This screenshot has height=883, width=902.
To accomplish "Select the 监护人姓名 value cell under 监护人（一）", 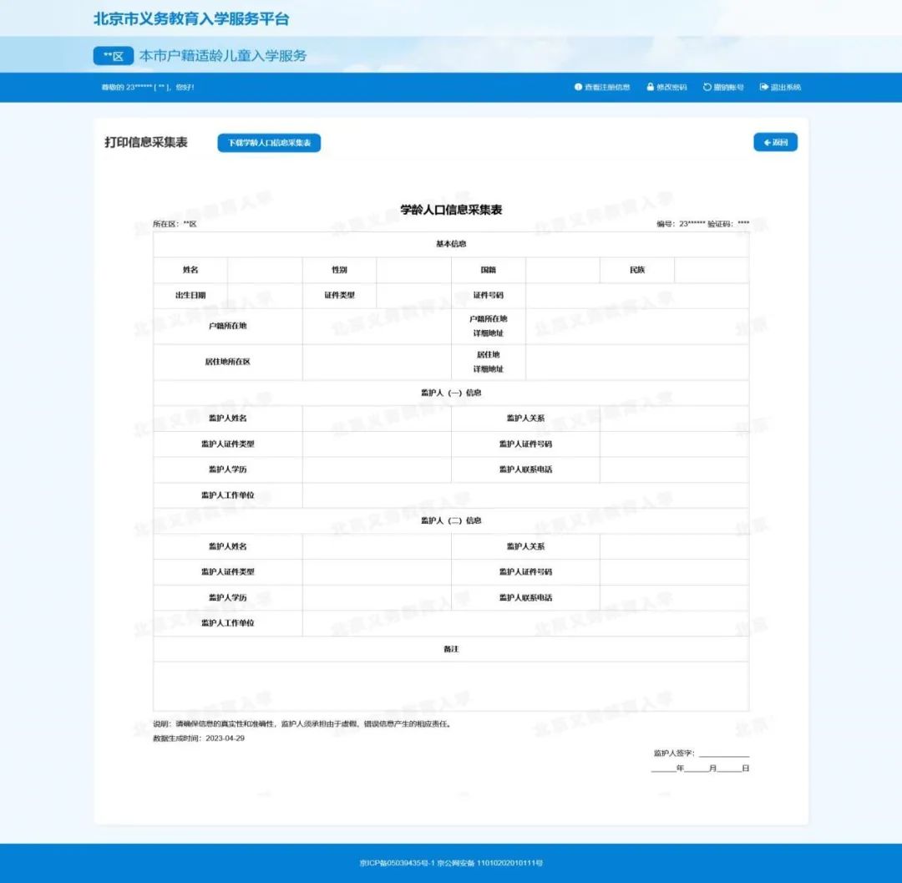I will click(x=377, y=418).
